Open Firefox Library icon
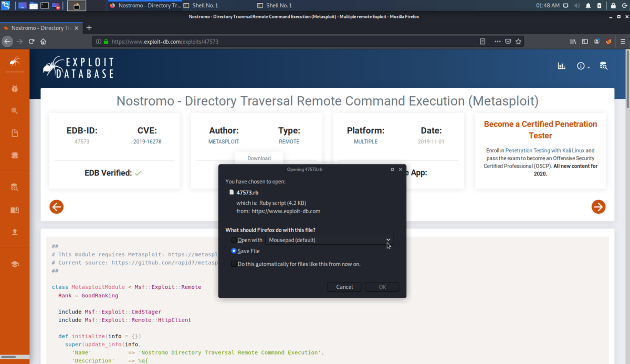The width and height of the screenshot is (630, 364). click(573, 41)
